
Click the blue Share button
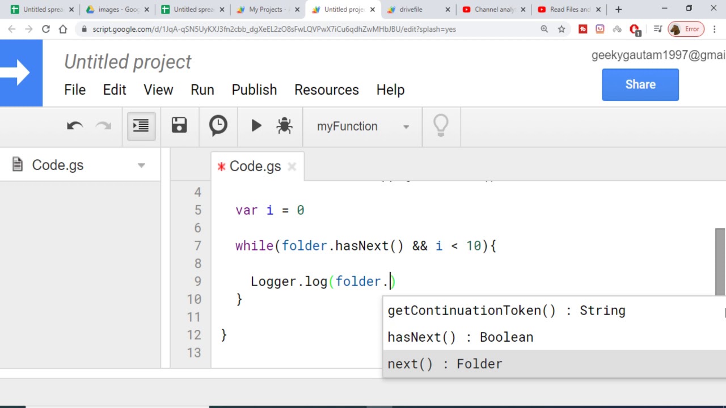tap(640, 84)
